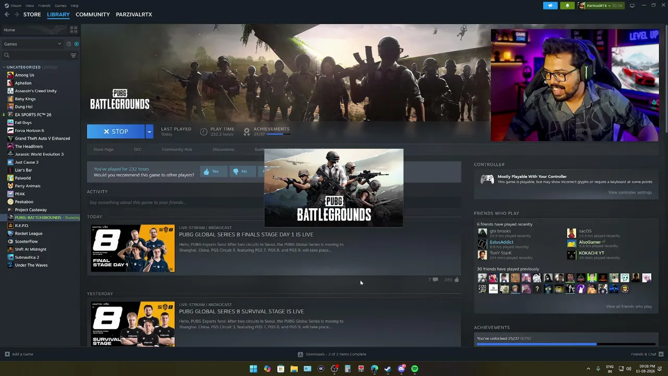Open EstusAddict friend profile

click(502, 242)
